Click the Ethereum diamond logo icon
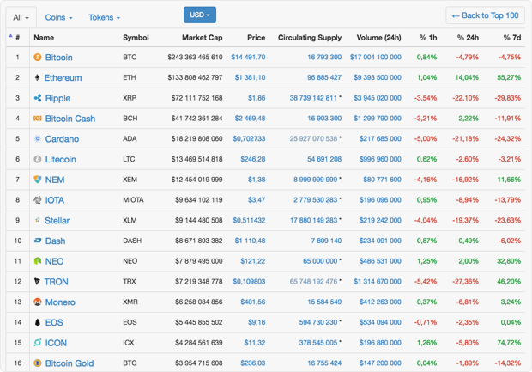532x372 pixels. point(37,77)
